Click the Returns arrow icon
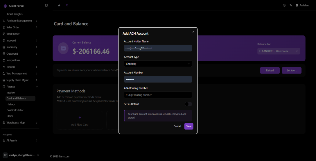The image size is (316, 161). click(4, 67)
